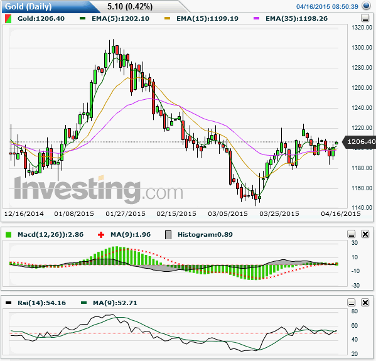Minimize the Gold price chart panel
376x361 pixels.
(x=365, y=18)
